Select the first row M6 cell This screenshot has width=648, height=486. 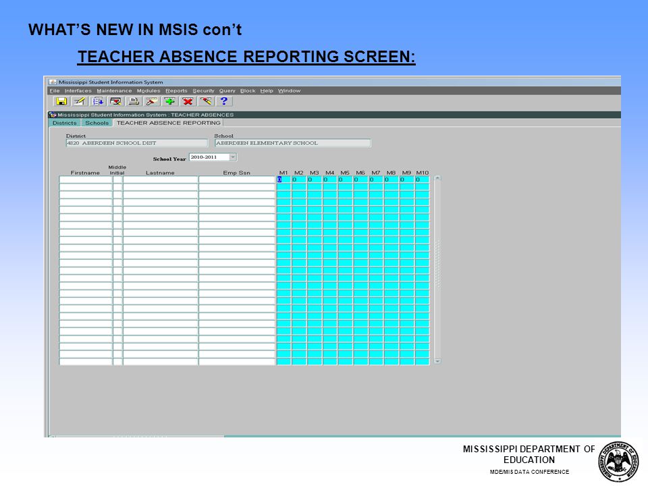point(360,180)
